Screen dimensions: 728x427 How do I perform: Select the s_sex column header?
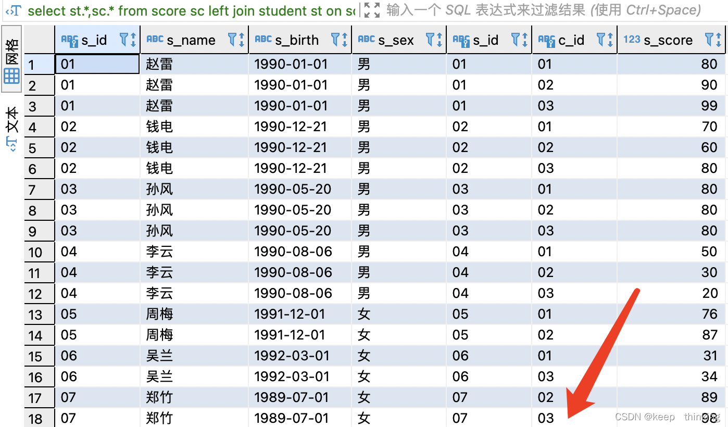click(x=399, y=40)
